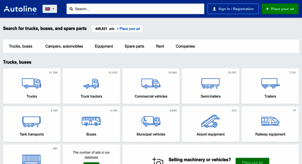Open the Municipal vehicles icon
The height and width of the screenshot is (164, 302).
(x=151, y=121)
